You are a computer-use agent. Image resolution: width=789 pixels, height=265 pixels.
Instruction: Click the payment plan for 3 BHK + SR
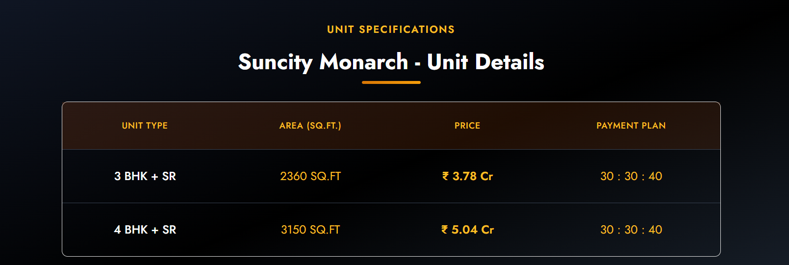point(631,176)
